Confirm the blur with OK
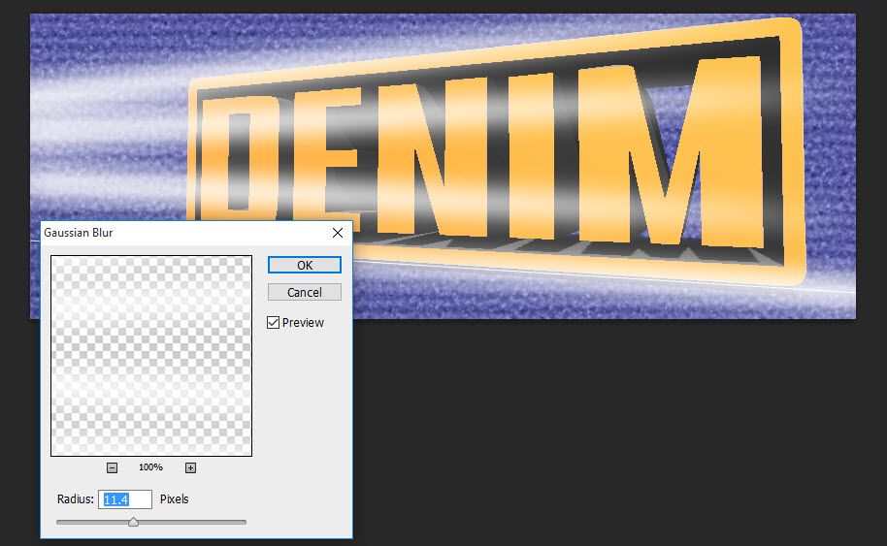 coord(305,265)
